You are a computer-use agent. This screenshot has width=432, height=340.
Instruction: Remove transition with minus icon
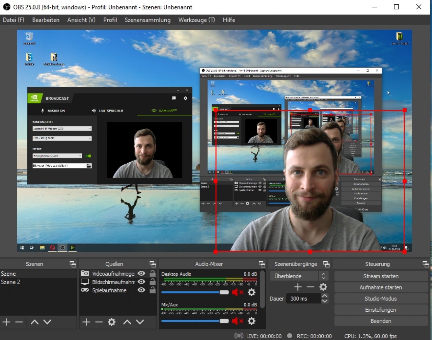click(310, 287)
